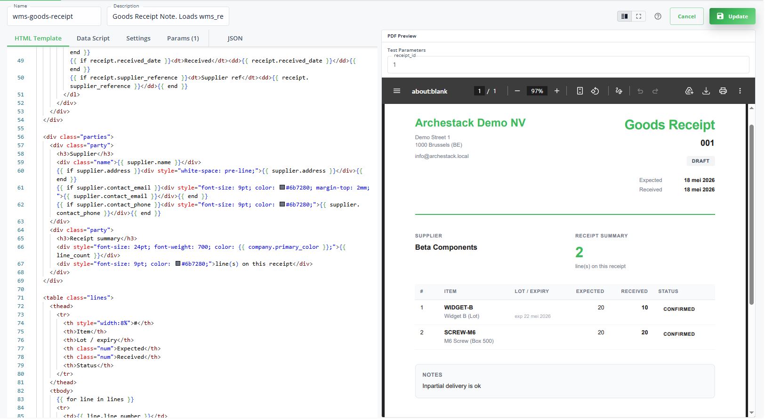Open the Params (1) tab
The height and width of the screenshot is (419, 765).
point(183,38)
